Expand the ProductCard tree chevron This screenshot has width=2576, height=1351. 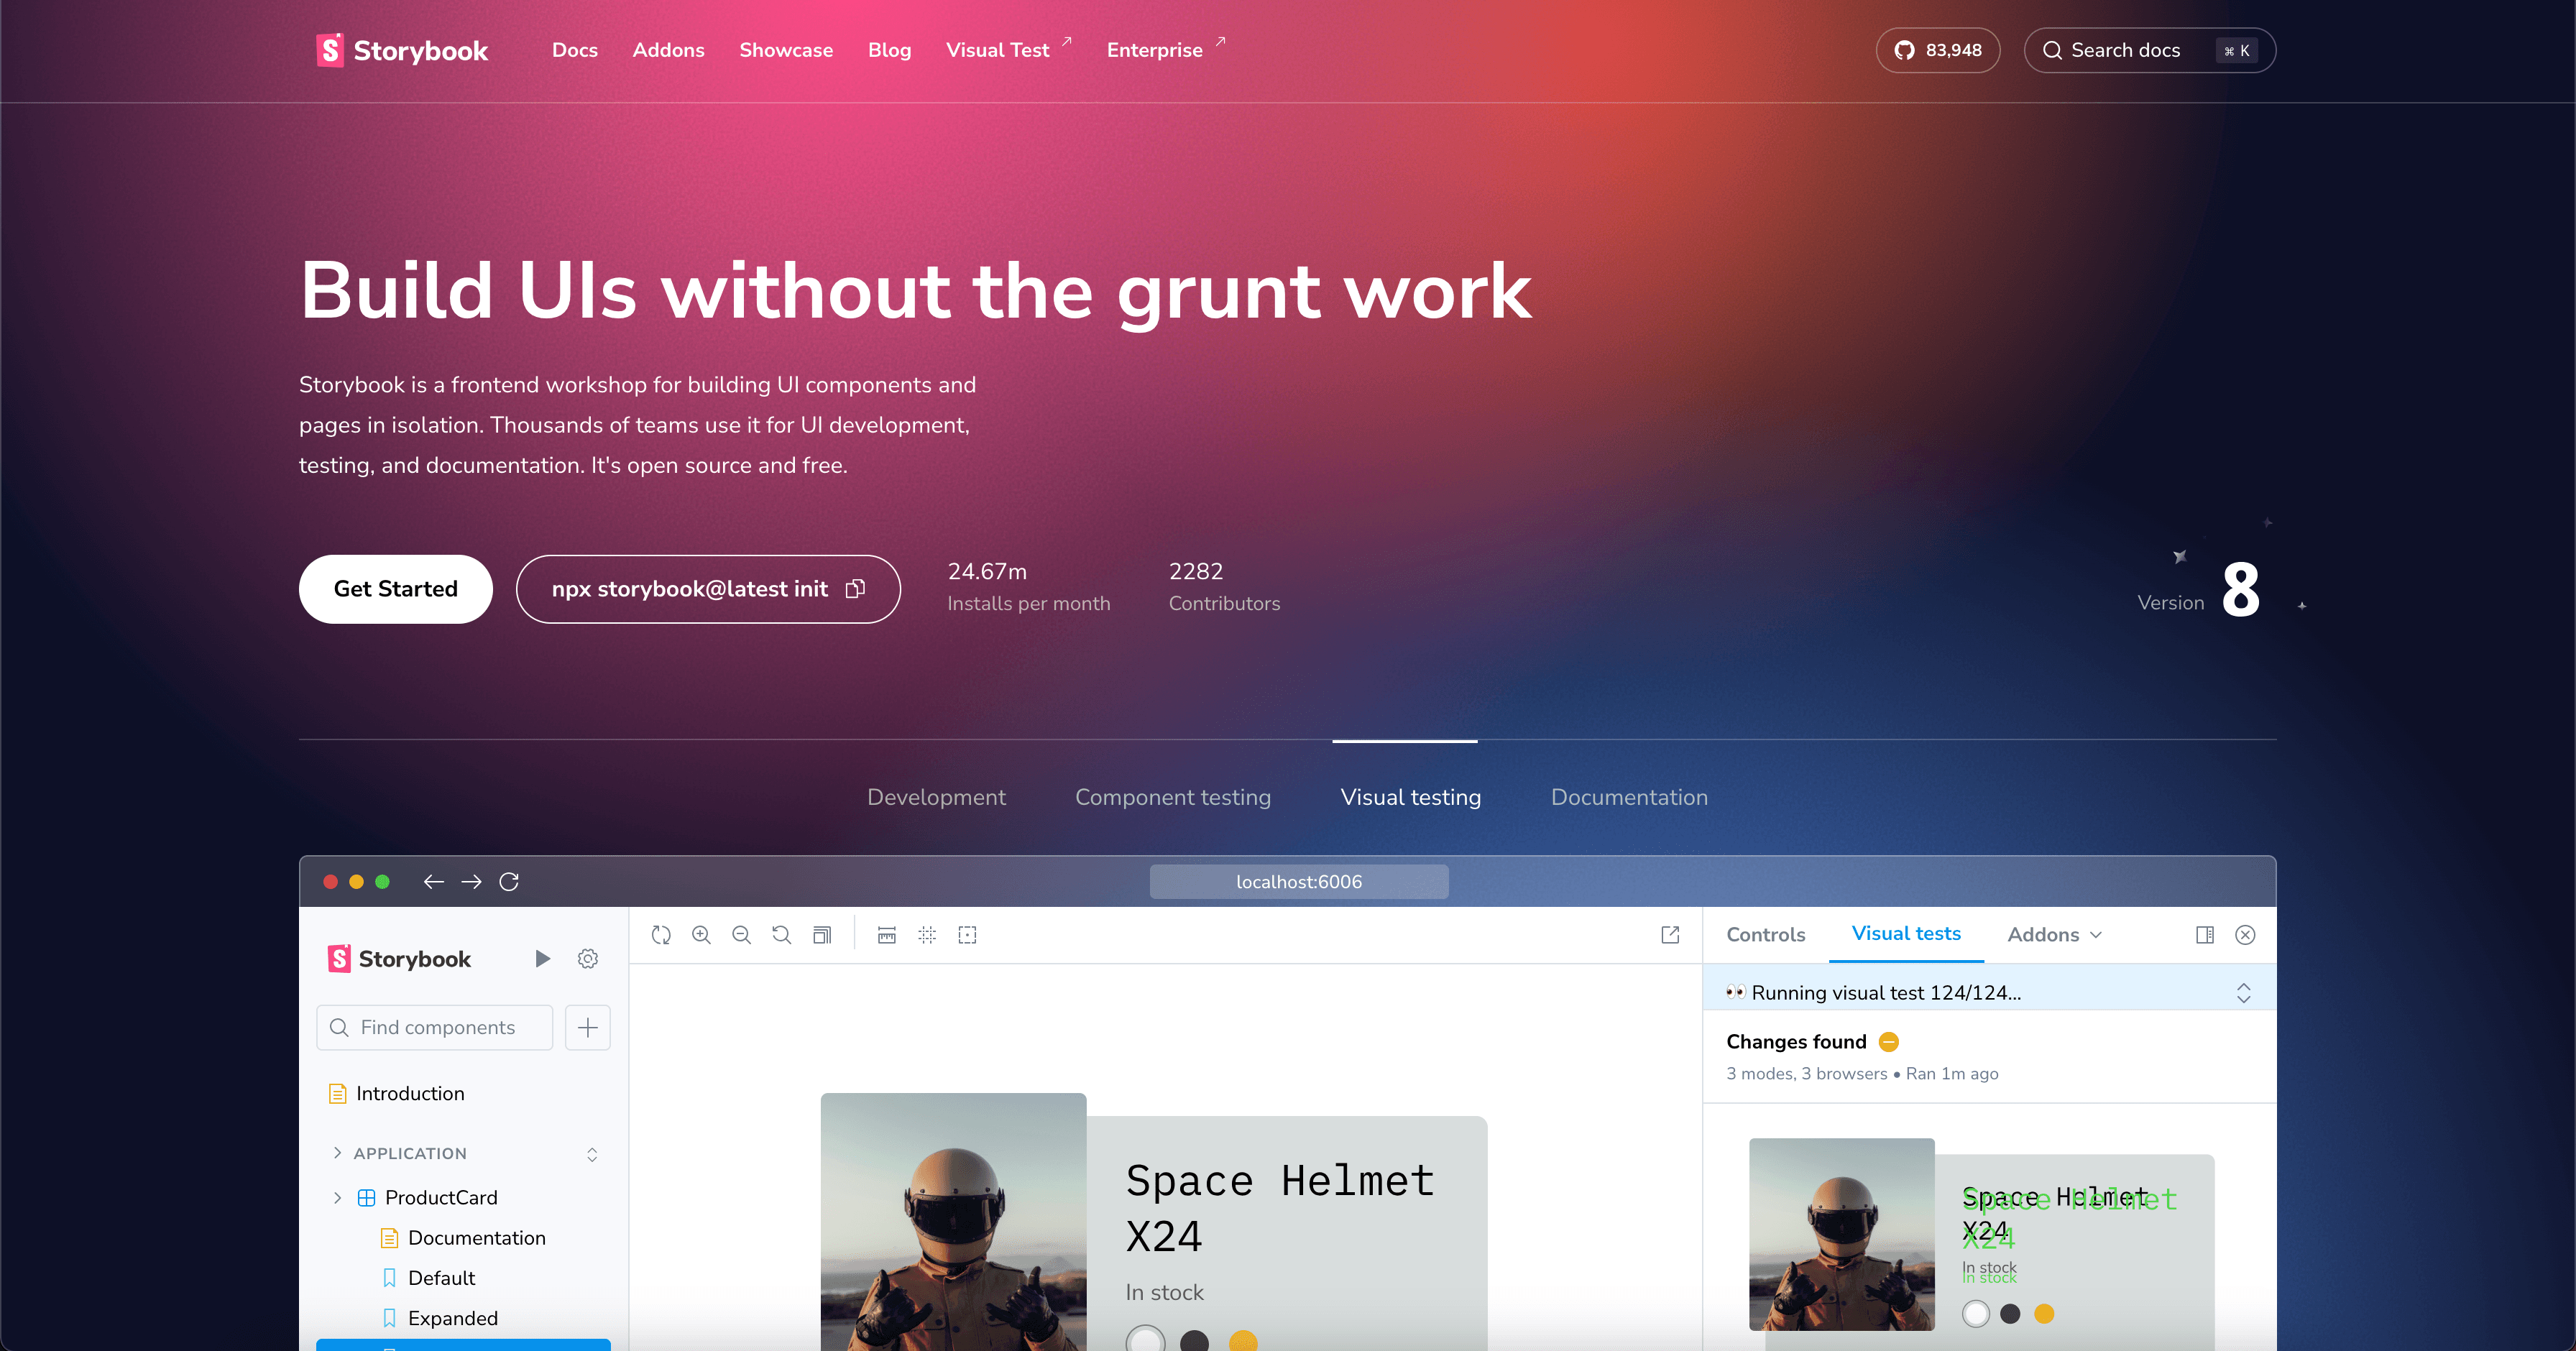[337, 1198]
